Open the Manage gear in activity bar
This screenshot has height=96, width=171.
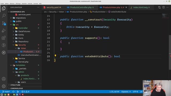pos(3,86)
